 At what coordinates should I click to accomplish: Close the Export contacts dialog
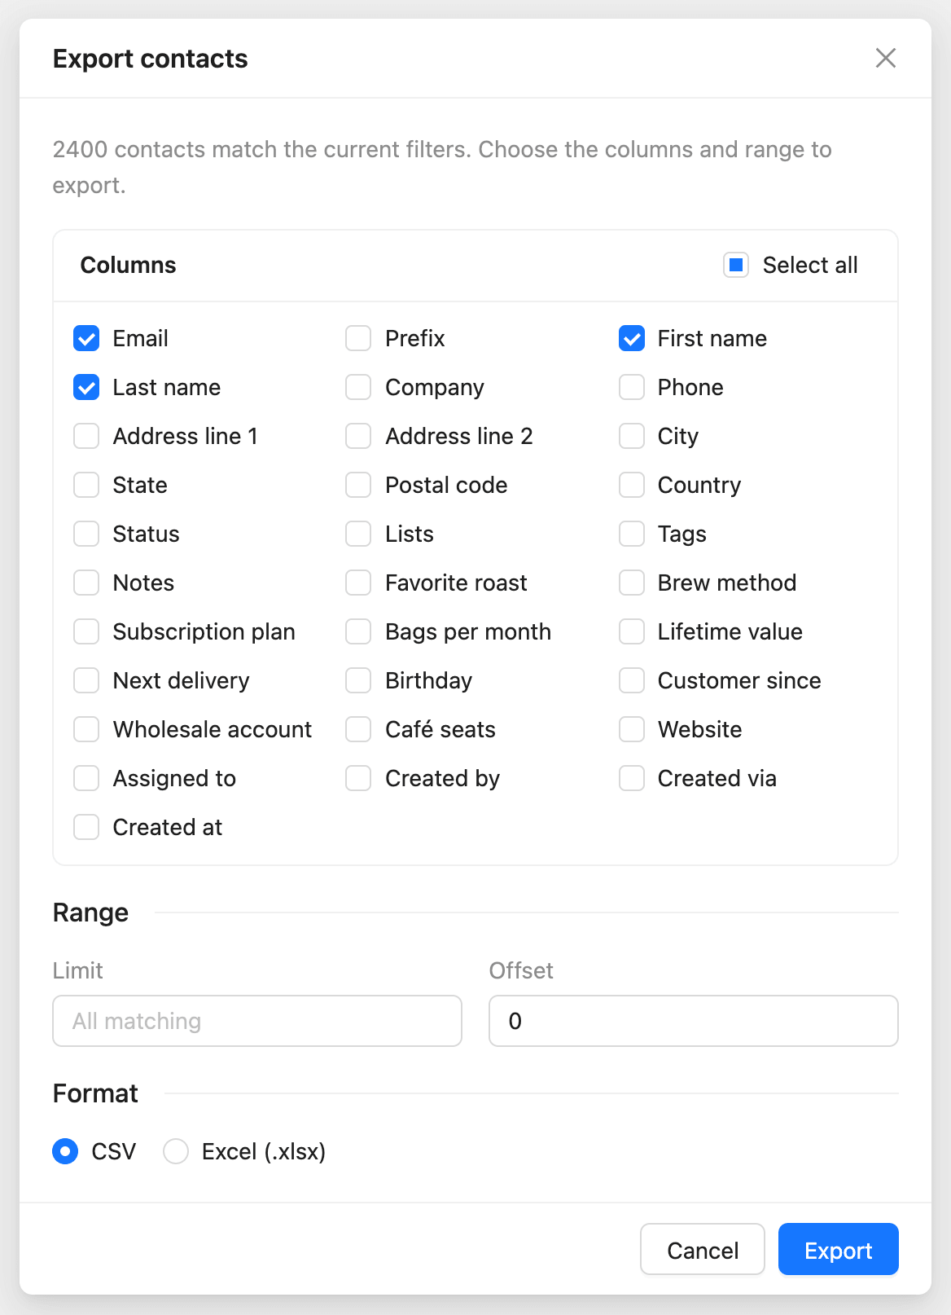[885, 58]
